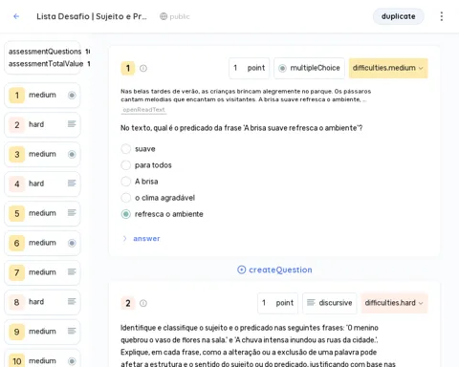Click multiple choice icon on sidebar item 6
Image resolution: width=459 pixels, height=367 pixels.
[72, 243]
